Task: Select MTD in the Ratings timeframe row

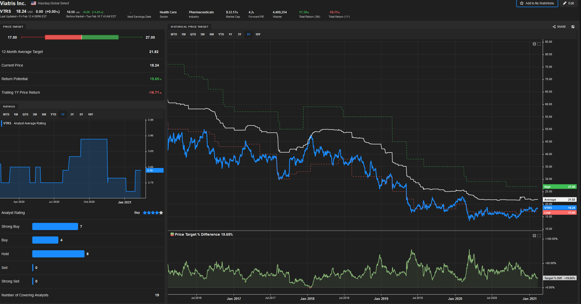Action: tap(6, 114)
